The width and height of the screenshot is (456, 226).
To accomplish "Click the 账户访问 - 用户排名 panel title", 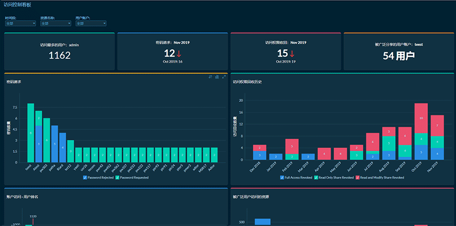I will pyautogui.click(x=25, y=196).
